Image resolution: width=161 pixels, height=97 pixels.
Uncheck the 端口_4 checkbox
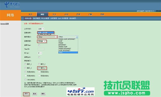(39, 68)
